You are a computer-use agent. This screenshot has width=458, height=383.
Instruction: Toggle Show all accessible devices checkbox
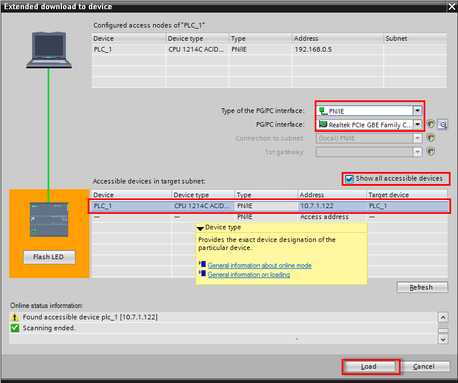click(350, 179)
